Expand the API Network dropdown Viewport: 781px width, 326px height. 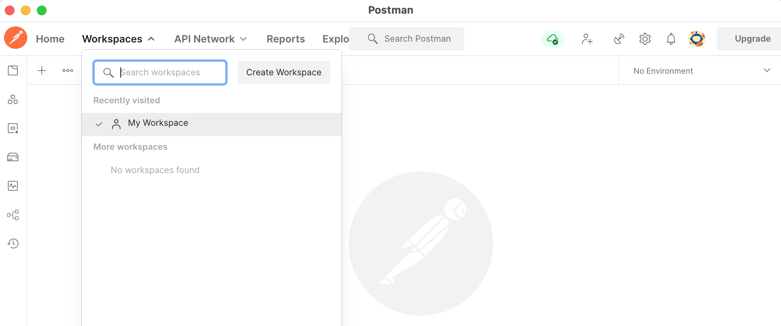tap(210, 39)
